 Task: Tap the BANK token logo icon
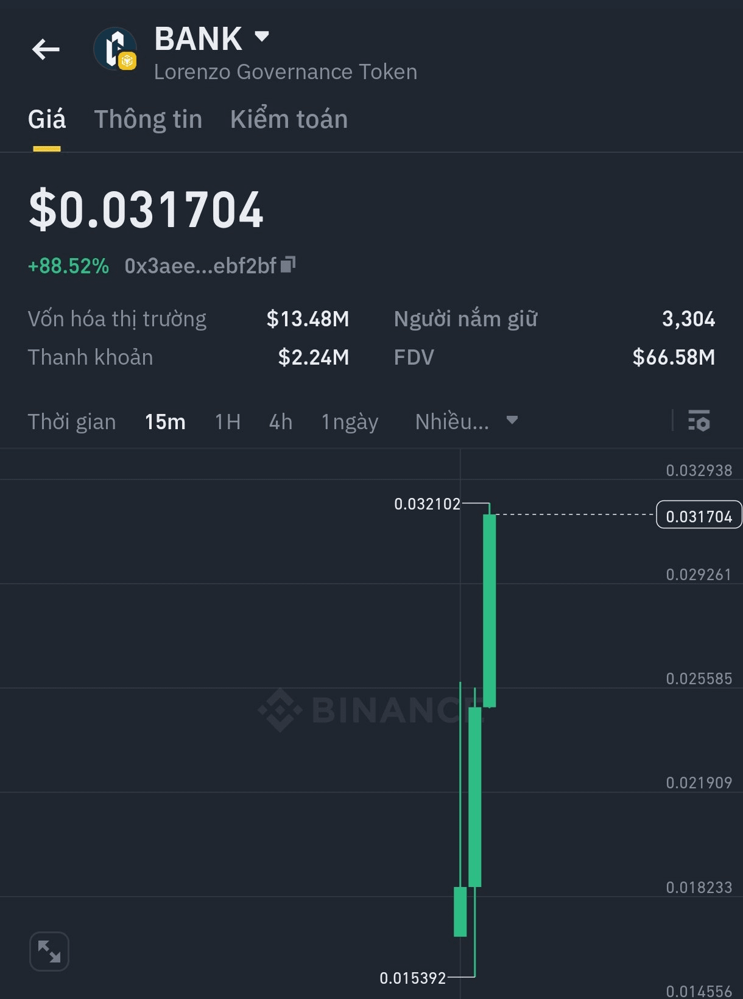click(114, 49)
